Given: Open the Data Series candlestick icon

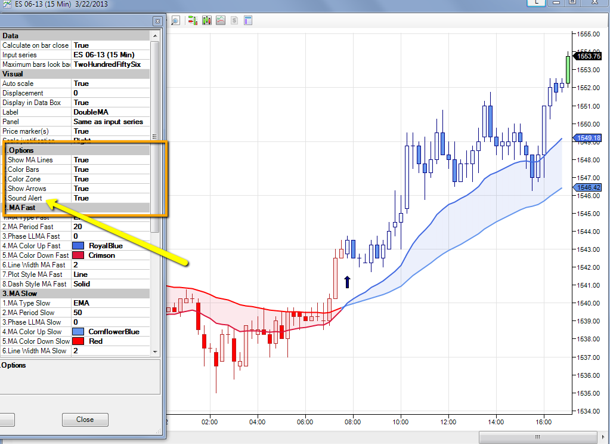Looking at the screenshot, I should (206, 20).
